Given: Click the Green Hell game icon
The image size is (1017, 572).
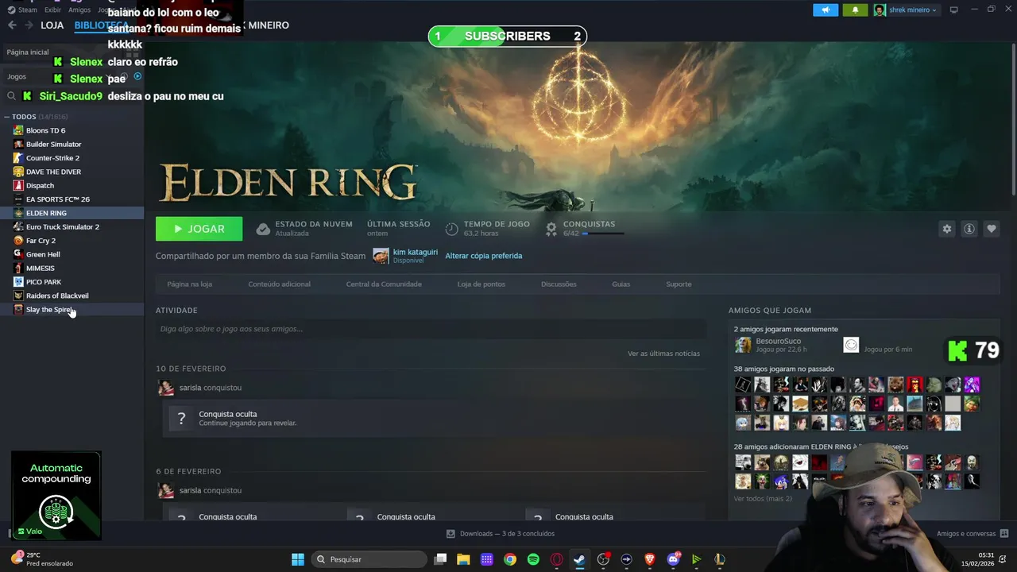Looking at the screenshot, I should pos(18,254).
